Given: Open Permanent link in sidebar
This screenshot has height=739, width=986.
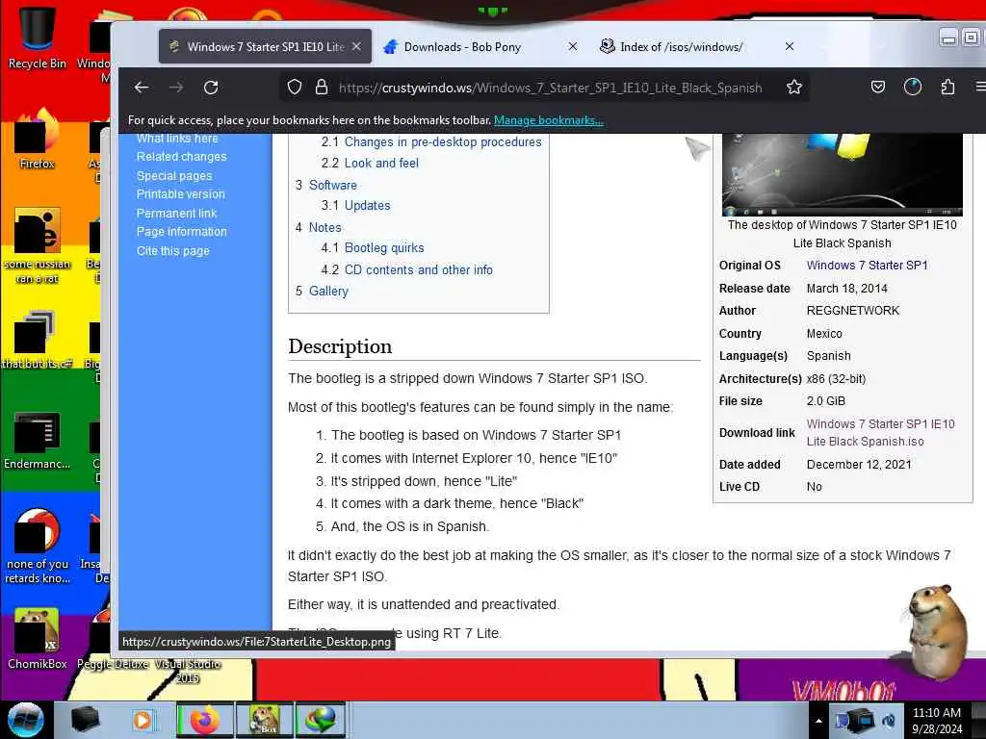Looking at the screenshot, I should point(177,213).
